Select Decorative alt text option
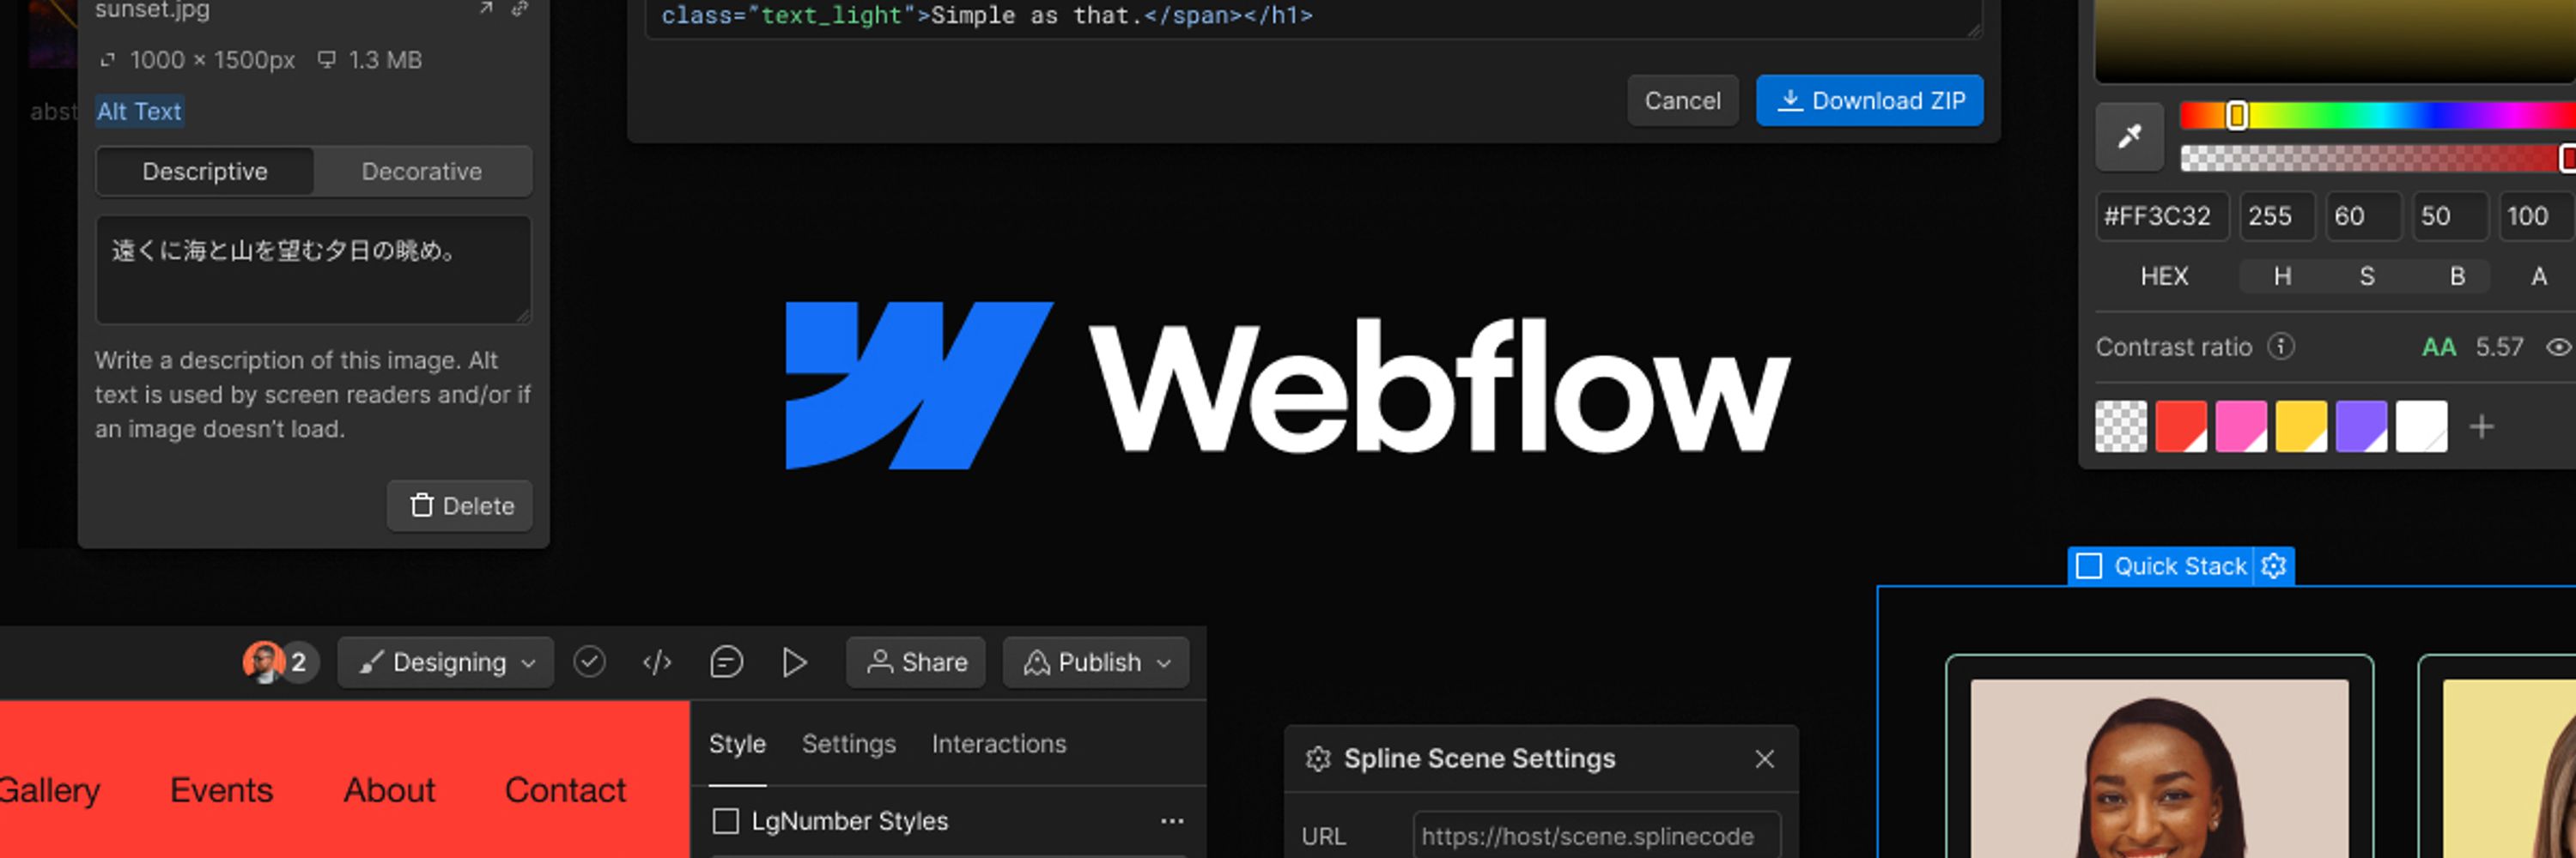The height and width of the screenshot is (858, 2576). point(422,172)
